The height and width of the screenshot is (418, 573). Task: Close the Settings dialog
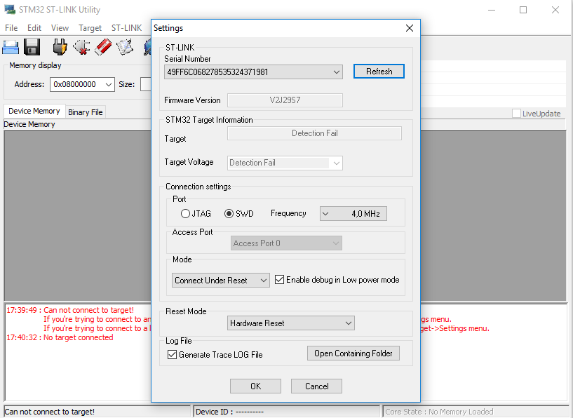click(x=410, y=28)
